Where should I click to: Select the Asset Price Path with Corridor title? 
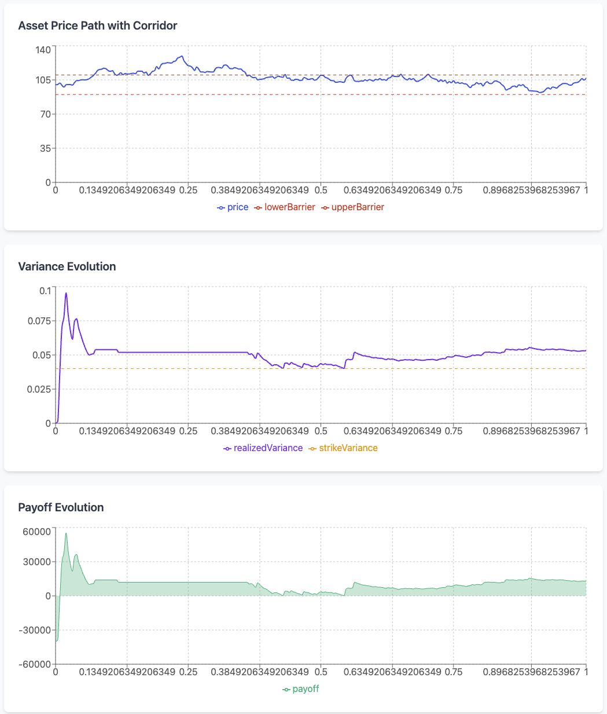pyautogui.click(x=98, y=25)
